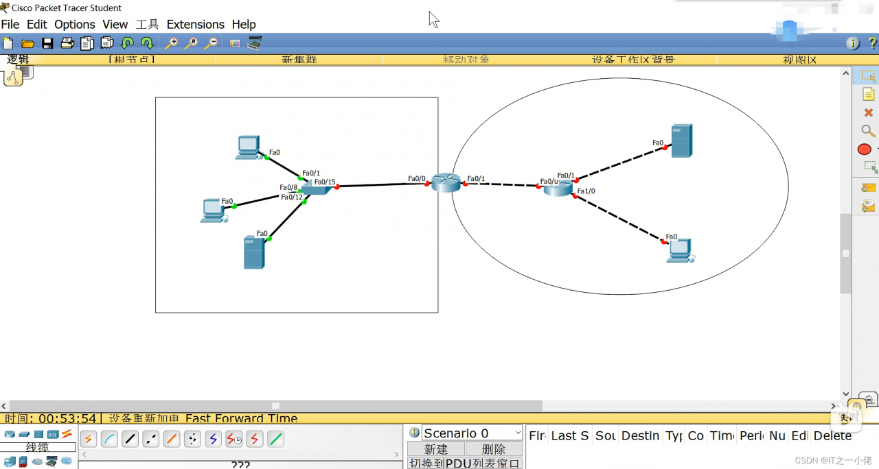The width and height of the screenshot is (879, 469).
Task: Open the Options menu
Action: tap(75, 24)
